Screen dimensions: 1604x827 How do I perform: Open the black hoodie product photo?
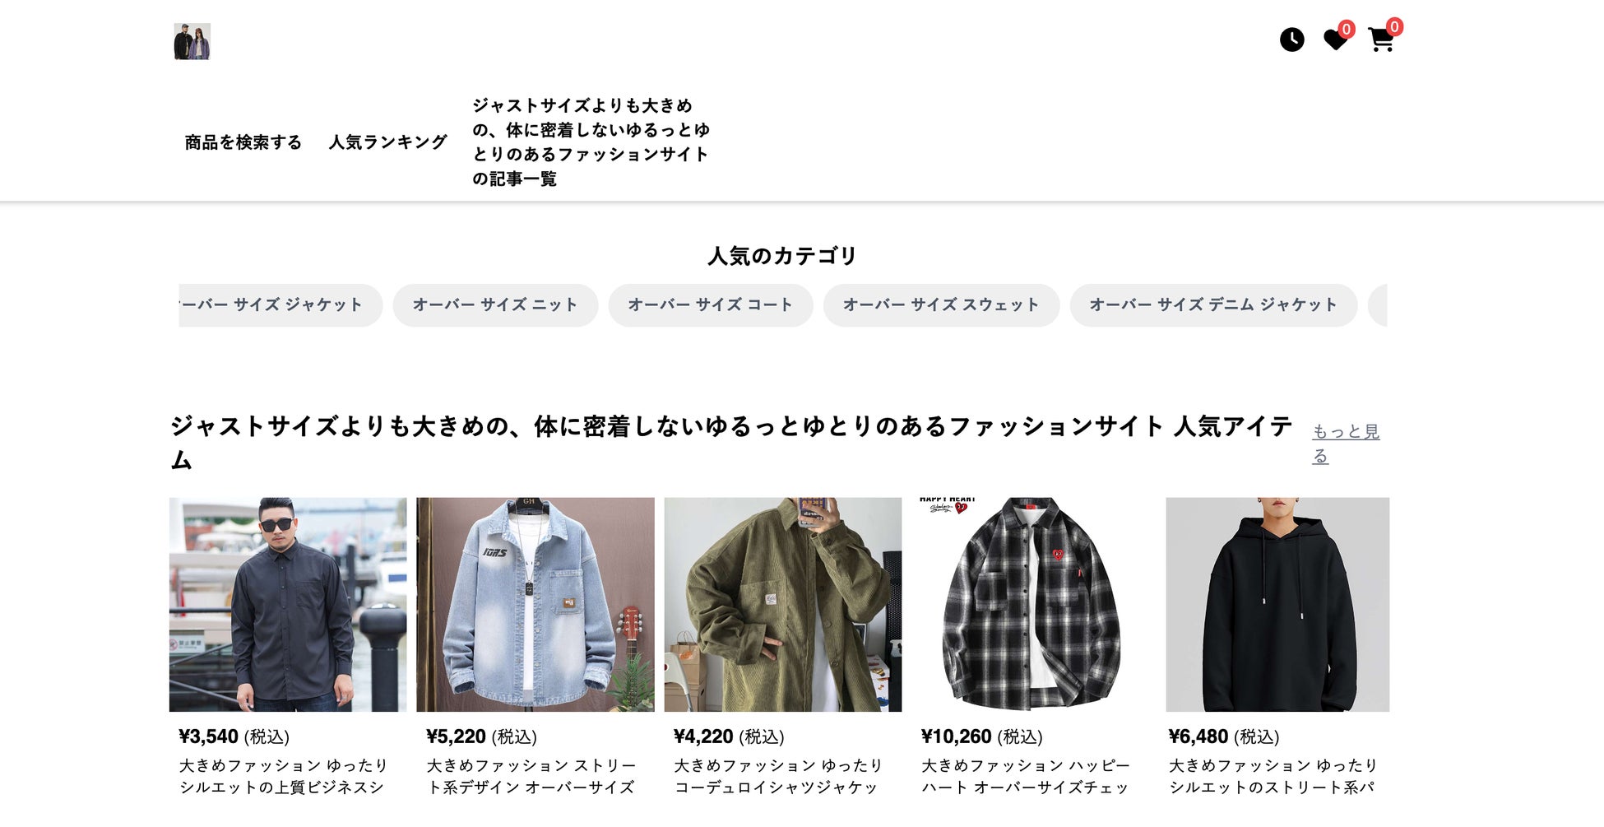1277,604
